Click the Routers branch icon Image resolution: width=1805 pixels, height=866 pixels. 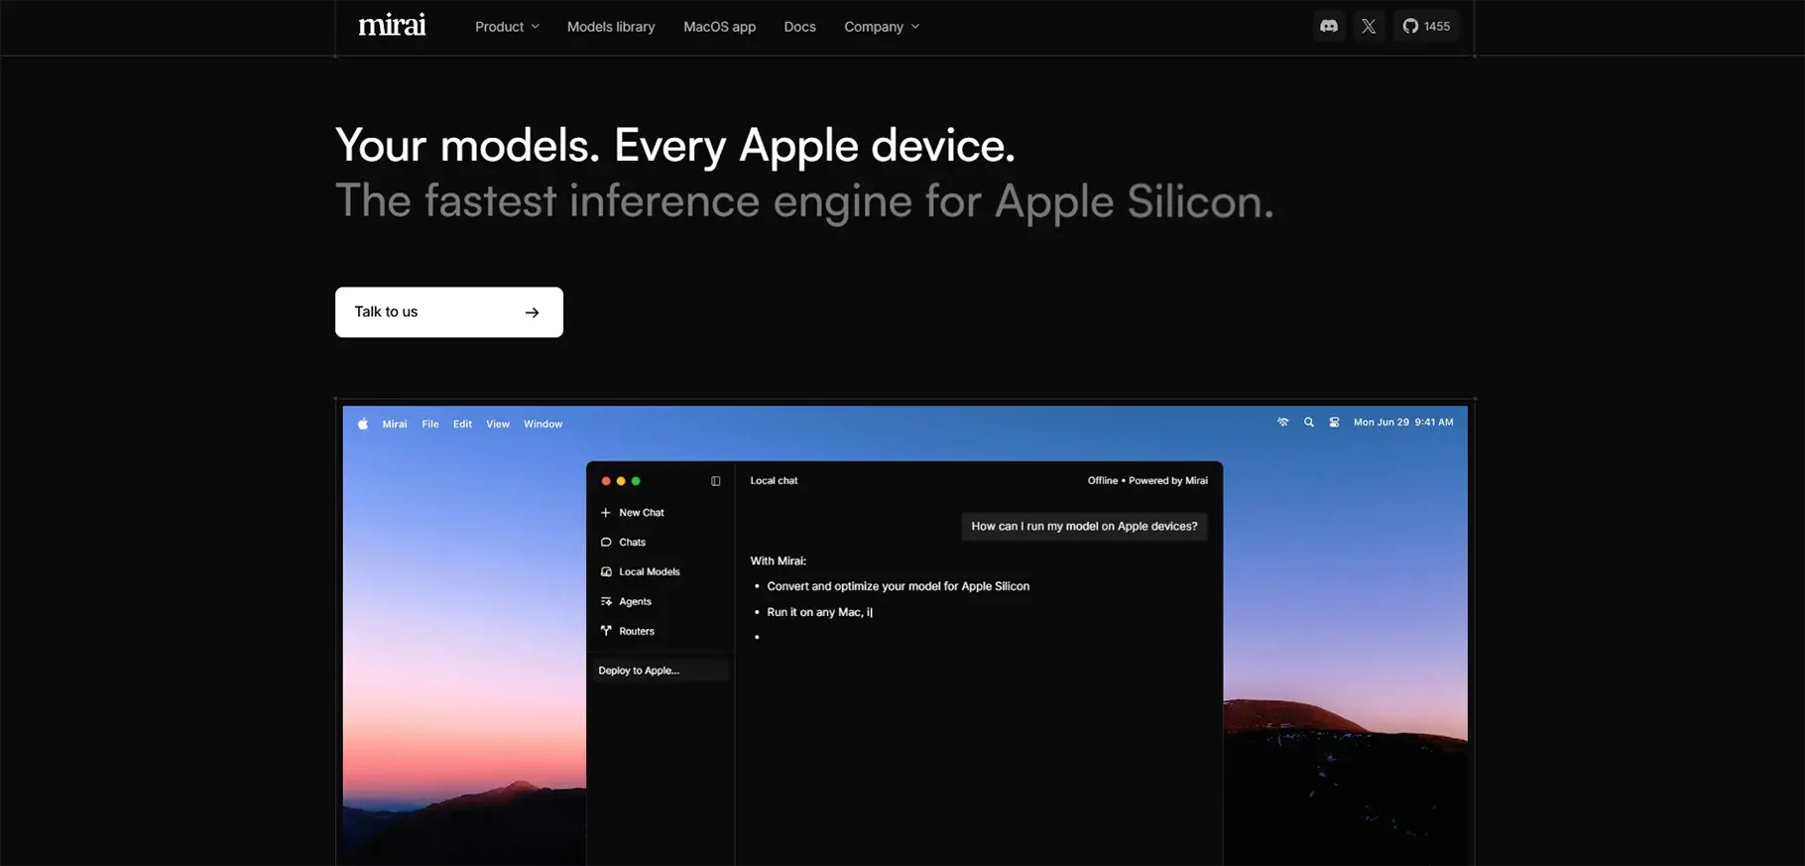point(606,631)
